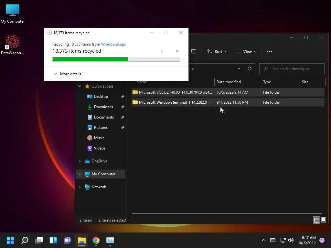Select Music in the navigation pane

coord(99,138)
